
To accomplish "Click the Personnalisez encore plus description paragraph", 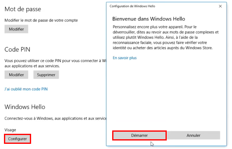I will pos(166,37).
